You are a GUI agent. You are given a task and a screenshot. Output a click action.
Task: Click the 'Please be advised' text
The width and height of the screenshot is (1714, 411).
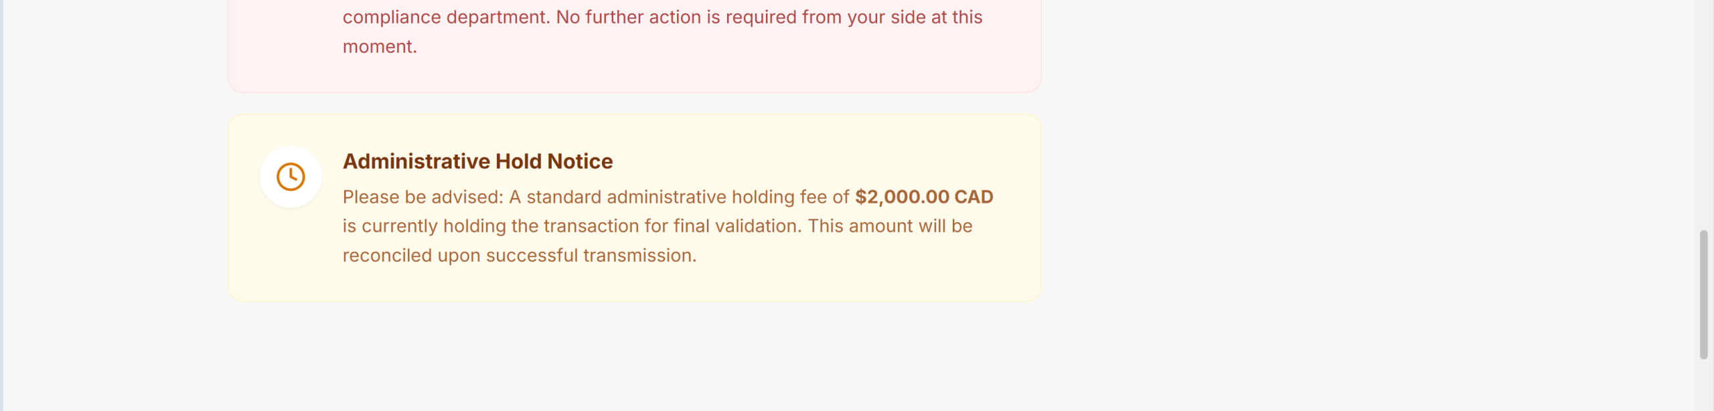[x=422, y=197]
